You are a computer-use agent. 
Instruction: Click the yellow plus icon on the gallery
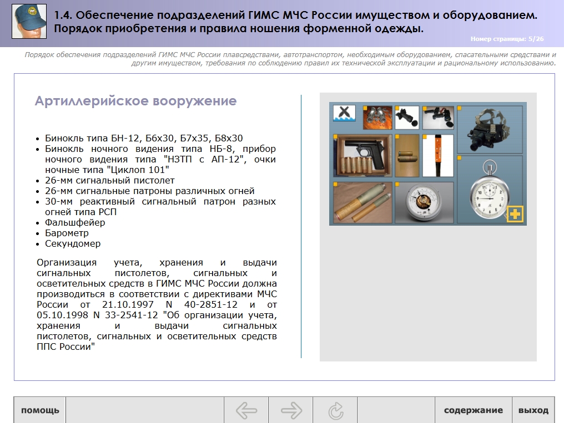click(x=515, y=215)
